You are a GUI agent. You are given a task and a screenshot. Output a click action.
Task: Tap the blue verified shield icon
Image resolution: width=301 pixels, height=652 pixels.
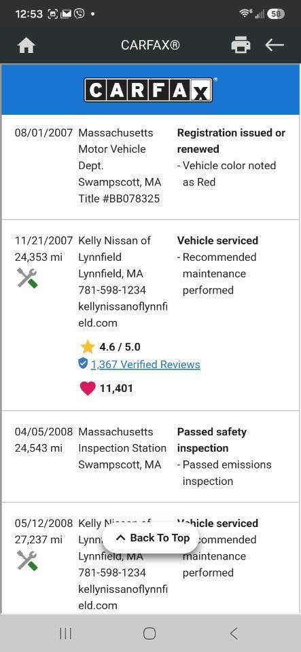tap(83, 364)
